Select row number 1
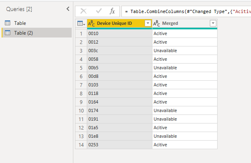Screen dimensions: 251x163 81,33
